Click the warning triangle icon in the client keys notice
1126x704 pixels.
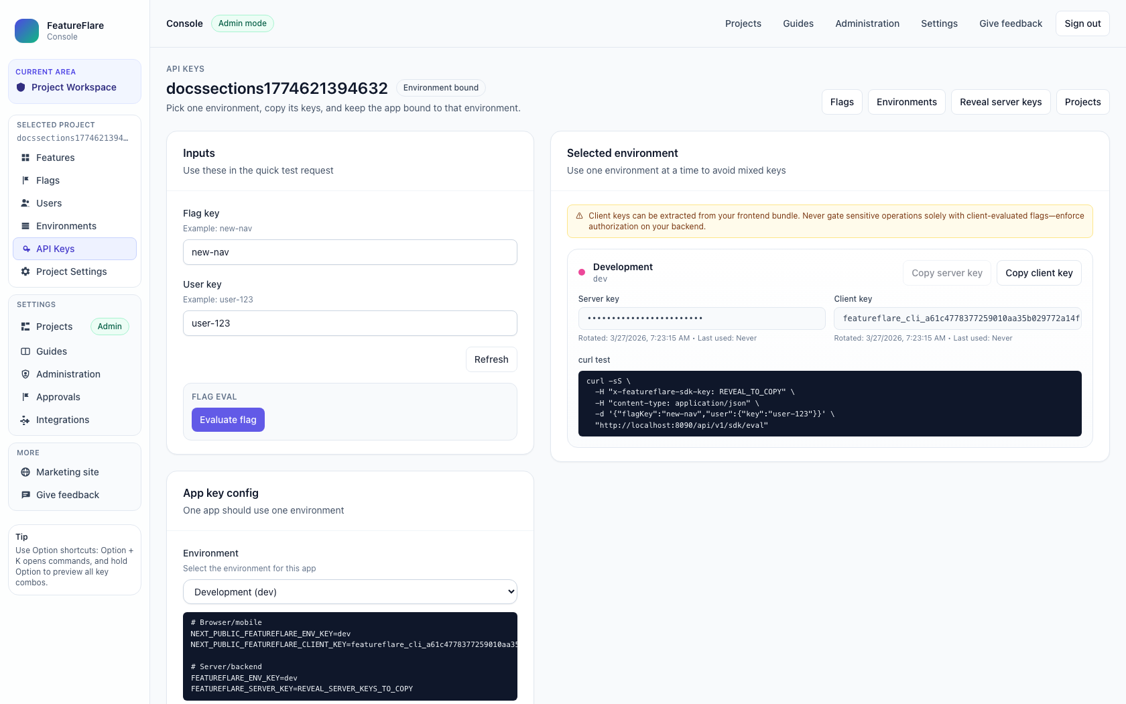(580, 216)
